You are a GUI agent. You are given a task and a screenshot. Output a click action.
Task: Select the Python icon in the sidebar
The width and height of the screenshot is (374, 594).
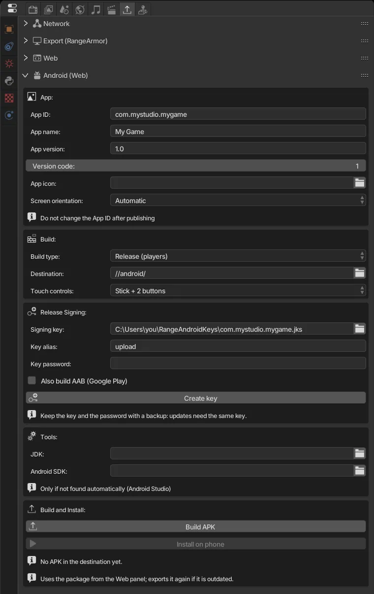coord(9,81)
